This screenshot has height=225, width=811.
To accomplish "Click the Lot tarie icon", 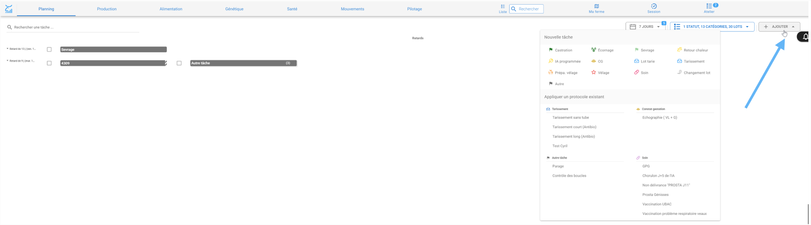I will [636, 61].
